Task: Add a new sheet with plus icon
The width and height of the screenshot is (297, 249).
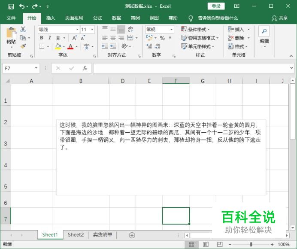Action: [x=132, y=235]
